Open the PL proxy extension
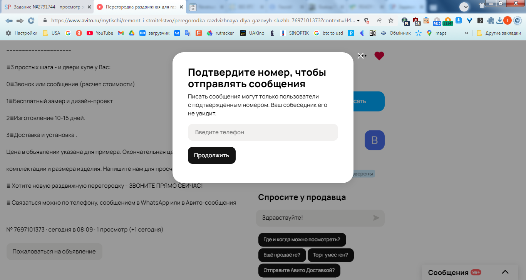This screenshot has height=280, width=526. tap(405, 21)
